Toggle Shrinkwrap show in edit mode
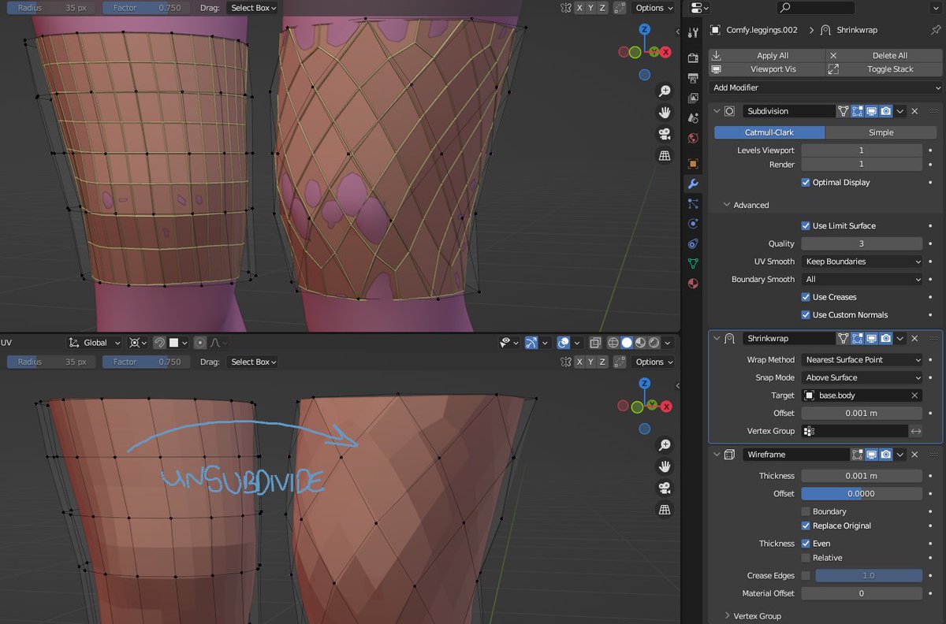The width and height of the screenshot is (946, 624). tap(858, 338)
